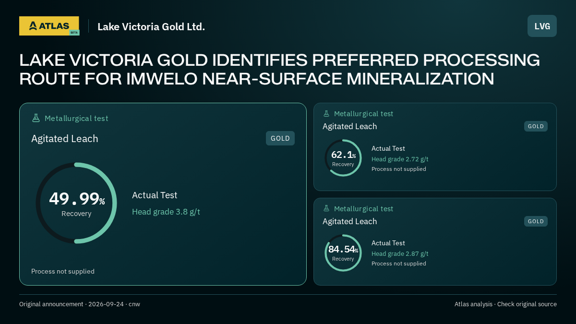This screenshot has height=324, width=576.
Task: Click 'Process not supplied' in the 62.1% card
Action: [399, 169]
